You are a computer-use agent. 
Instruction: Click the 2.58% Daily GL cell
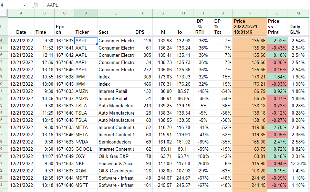point(298,142)
